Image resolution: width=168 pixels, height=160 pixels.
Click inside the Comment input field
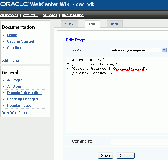coord(139,141)
